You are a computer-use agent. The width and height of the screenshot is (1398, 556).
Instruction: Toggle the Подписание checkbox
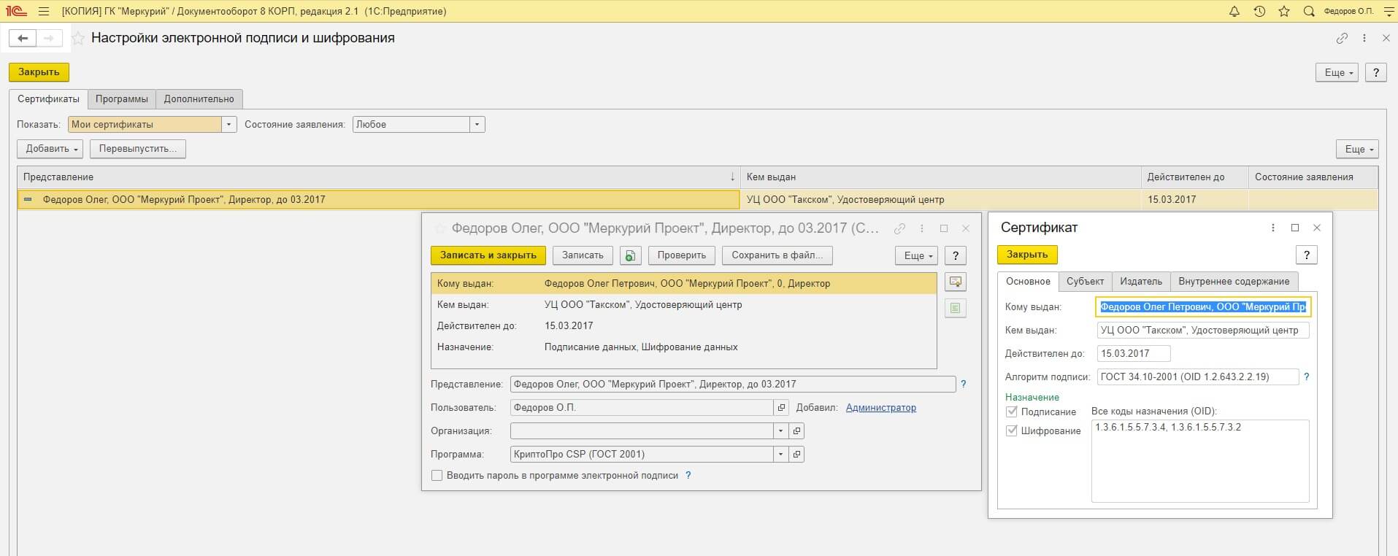tap(1012, 412)
